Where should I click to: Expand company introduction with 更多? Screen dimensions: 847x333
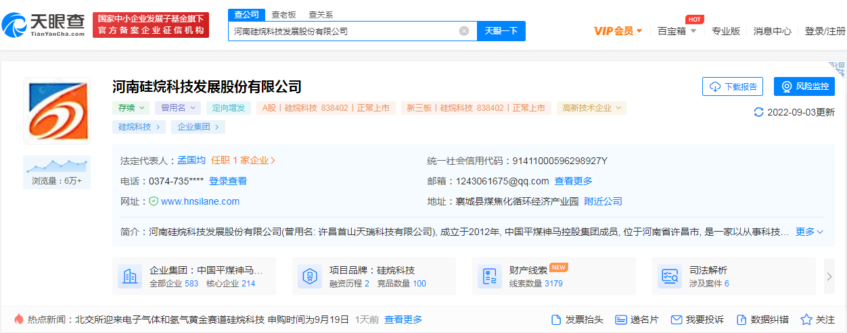[x=810, y=232]
